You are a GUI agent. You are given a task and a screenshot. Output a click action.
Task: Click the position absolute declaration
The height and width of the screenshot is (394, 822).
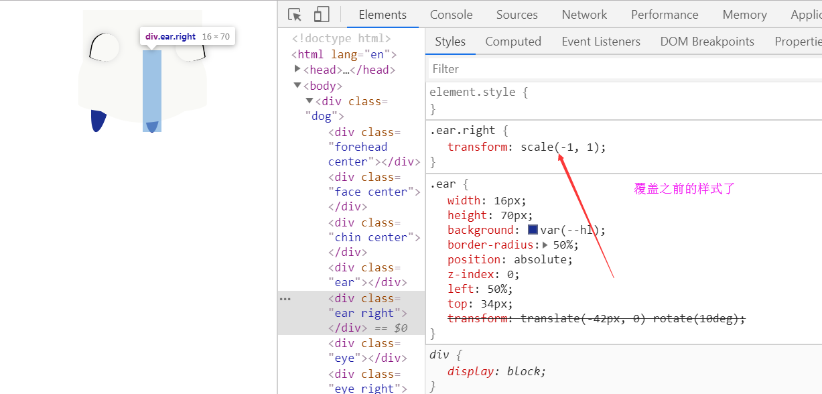pos(510,260)
